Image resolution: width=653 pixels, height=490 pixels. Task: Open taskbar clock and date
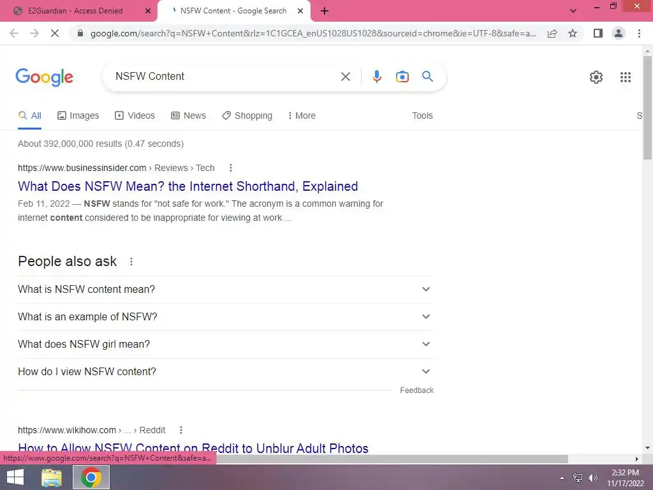(625, 478)
